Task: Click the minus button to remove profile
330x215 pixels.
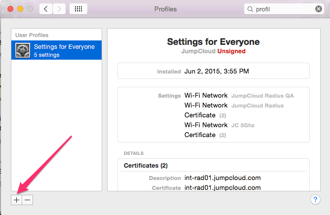Action: point(27,200)
